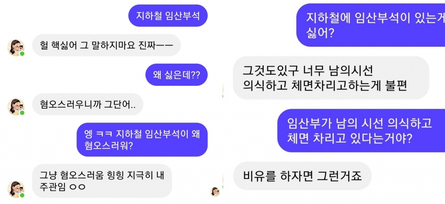Tap received message '혐오스러우니까 그단어..'

(88, 104)
